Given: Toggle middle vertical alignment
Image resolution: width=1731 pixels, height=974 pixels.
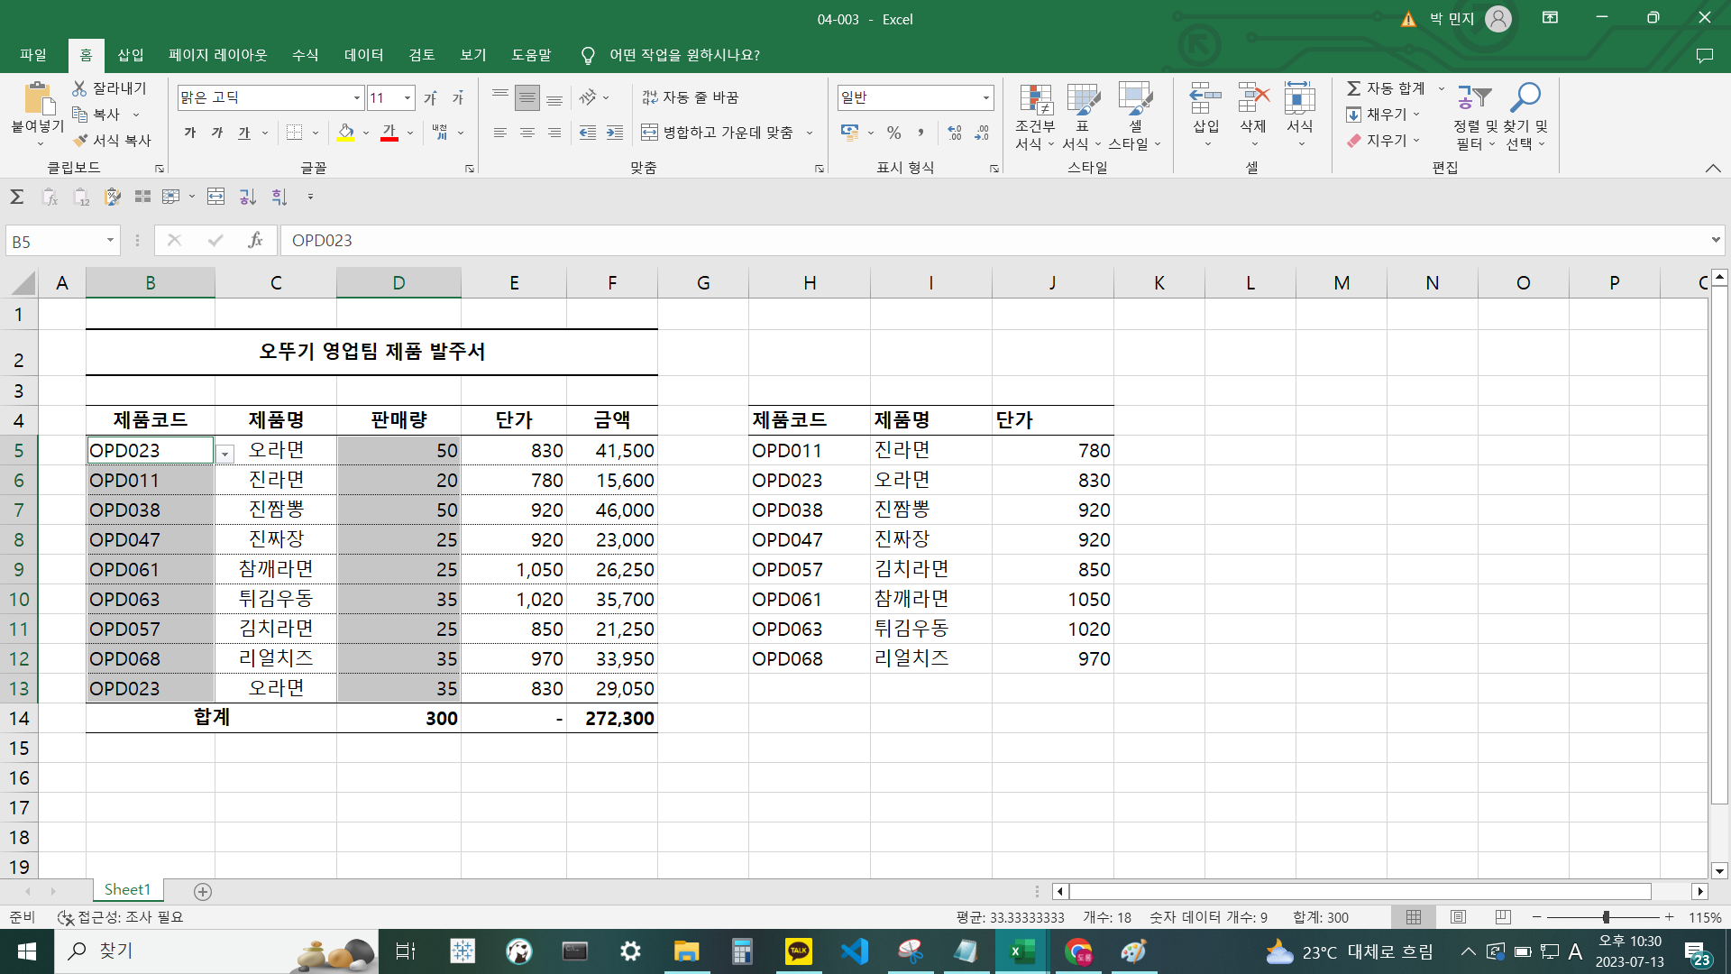Looking at the screenshot, I should [527, 97].
